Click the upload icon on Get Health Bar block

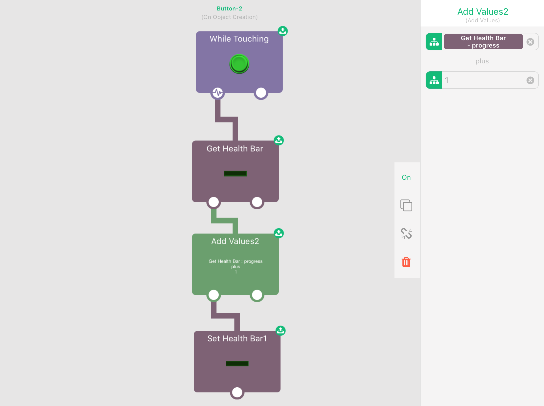(279, 140)
